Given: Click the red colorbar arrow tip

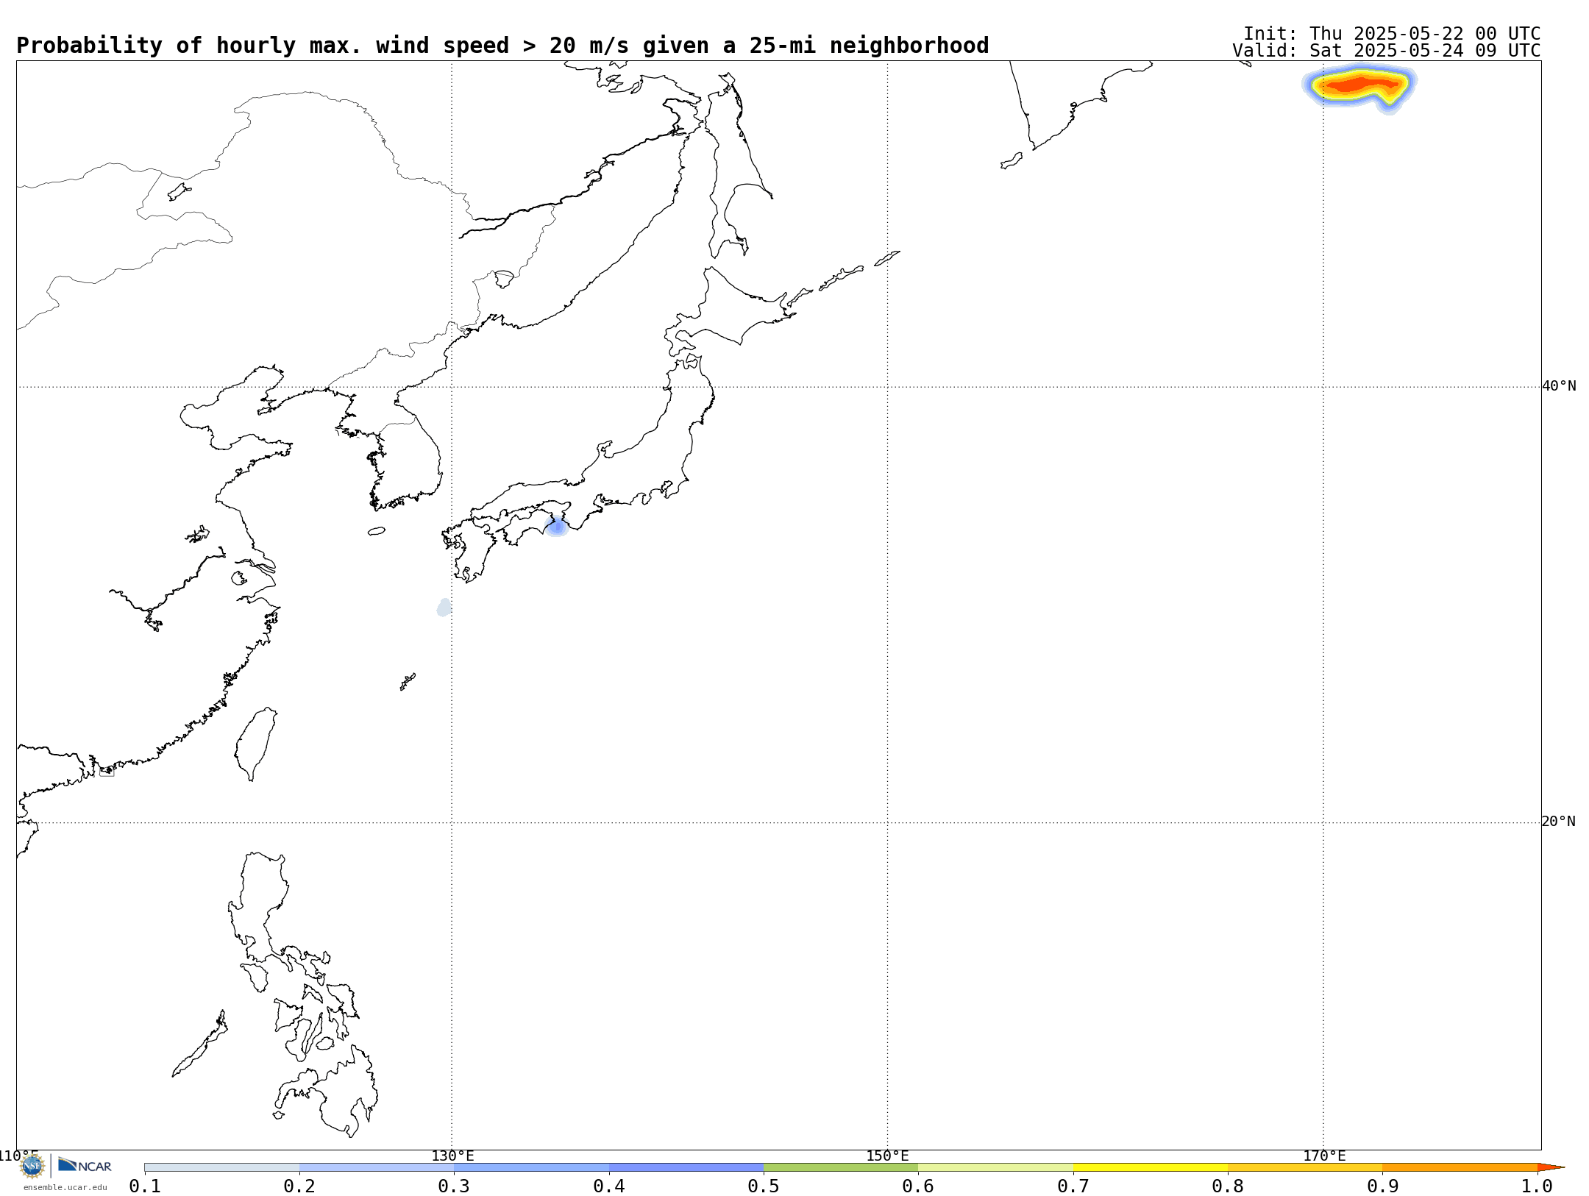Looking at the screenshot, I should (x=1550, y=1167).
